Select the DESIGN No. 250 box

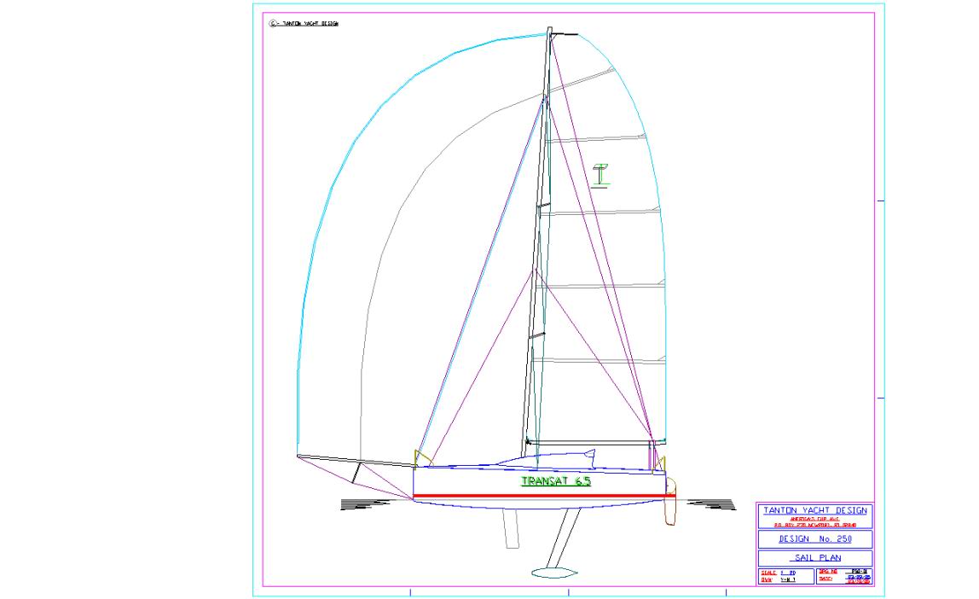click(x=814, y=540)
